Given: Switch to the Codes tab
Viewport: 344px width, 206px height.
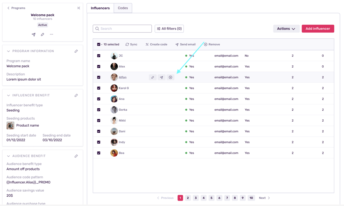Looking at the screenshot, I should click(x=123, y=8).
